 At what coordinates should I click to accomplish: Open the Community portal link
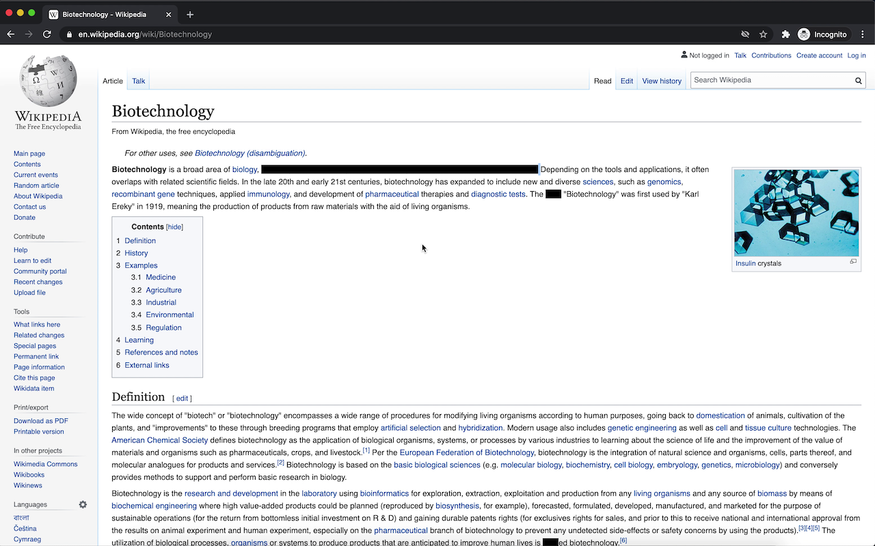40,272
